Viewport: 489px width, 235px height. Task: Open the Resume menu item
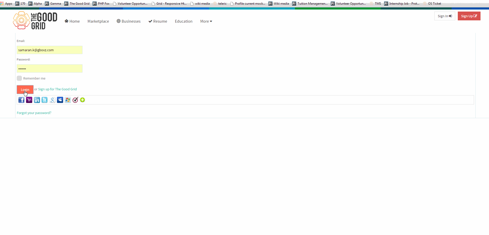(158, 21)
